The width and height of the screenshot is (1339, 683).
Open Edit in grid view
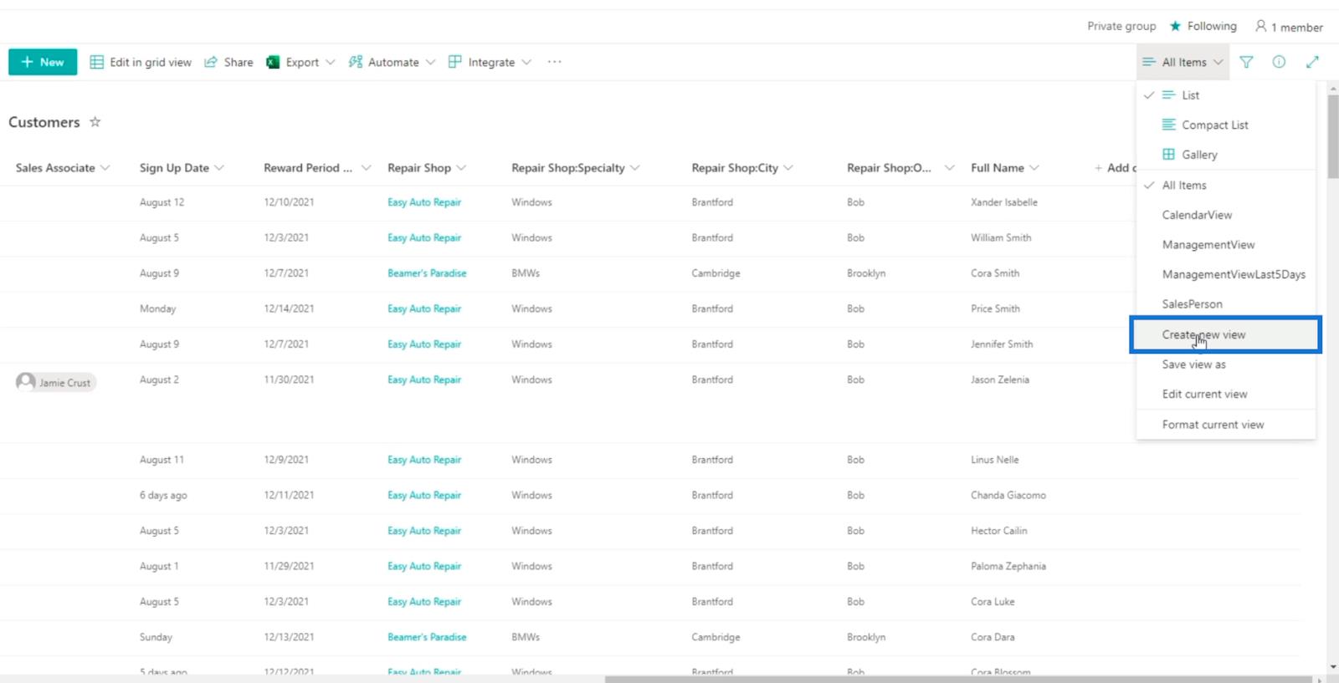coord(141,62)
